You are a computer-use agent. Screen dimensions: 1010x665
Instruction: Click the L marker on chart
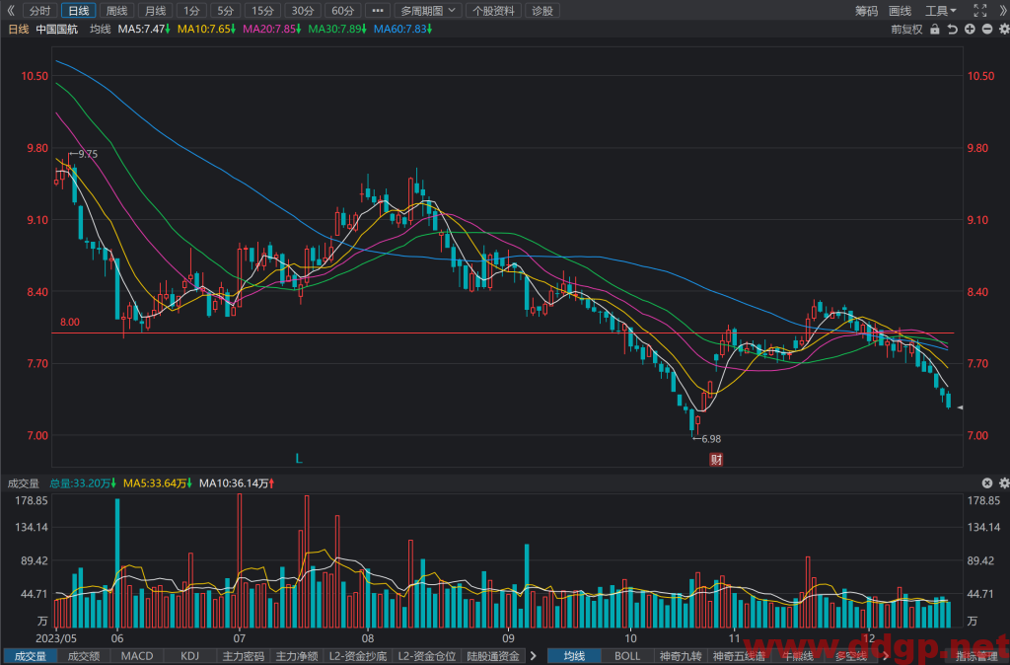point(298,459)
